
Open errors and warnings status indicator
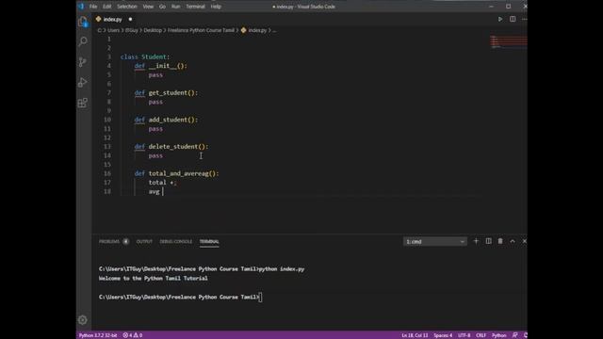pyautogui.click(x=133, y=335)
